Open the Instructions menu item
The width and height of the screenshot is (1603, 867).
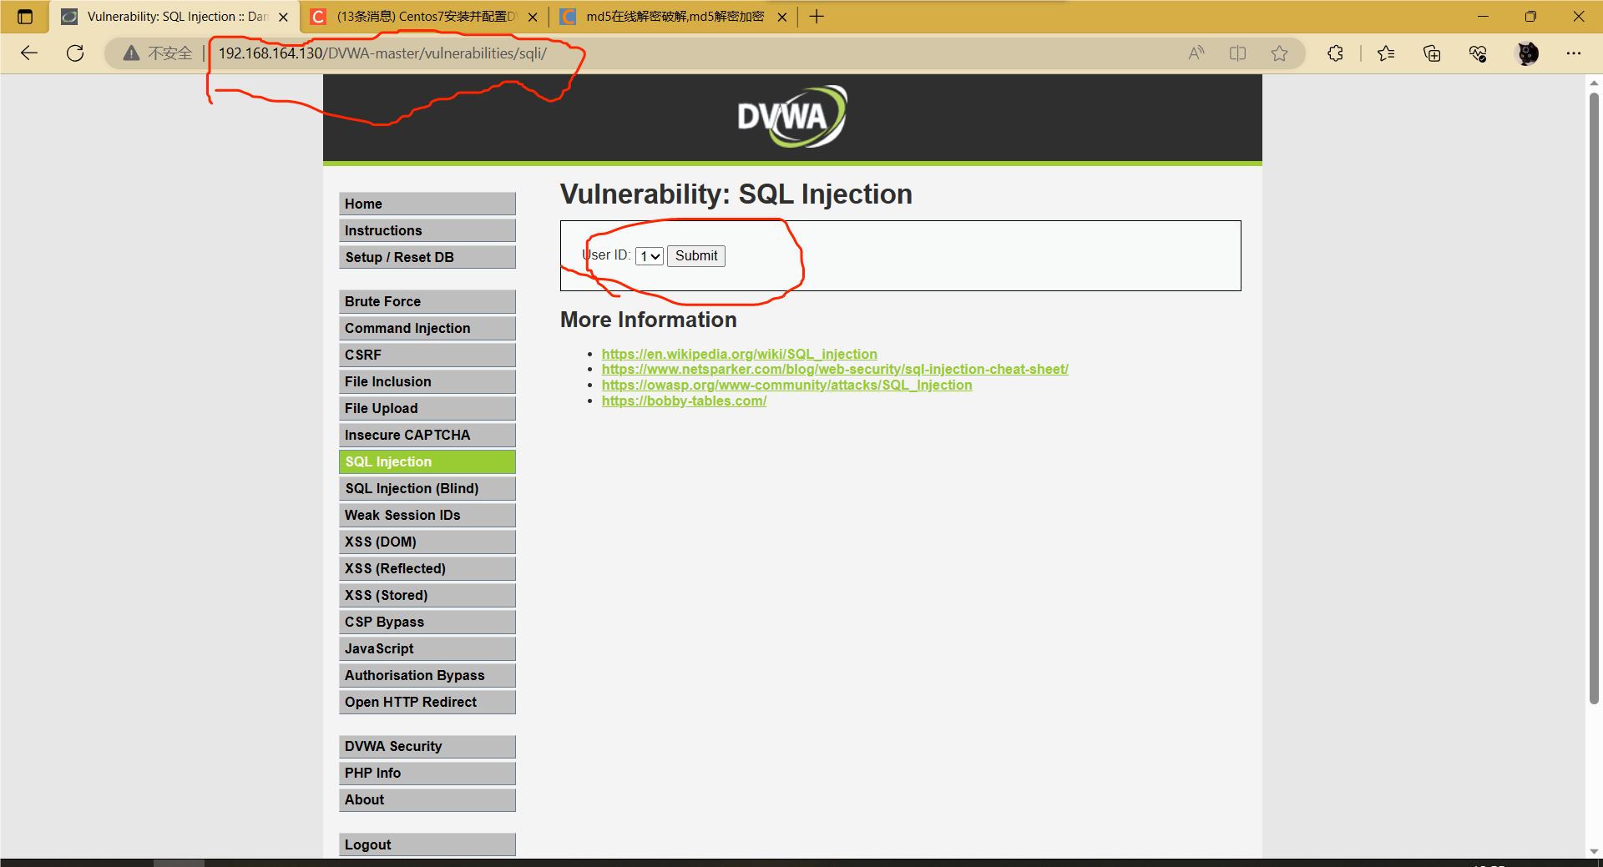[427, 230]
